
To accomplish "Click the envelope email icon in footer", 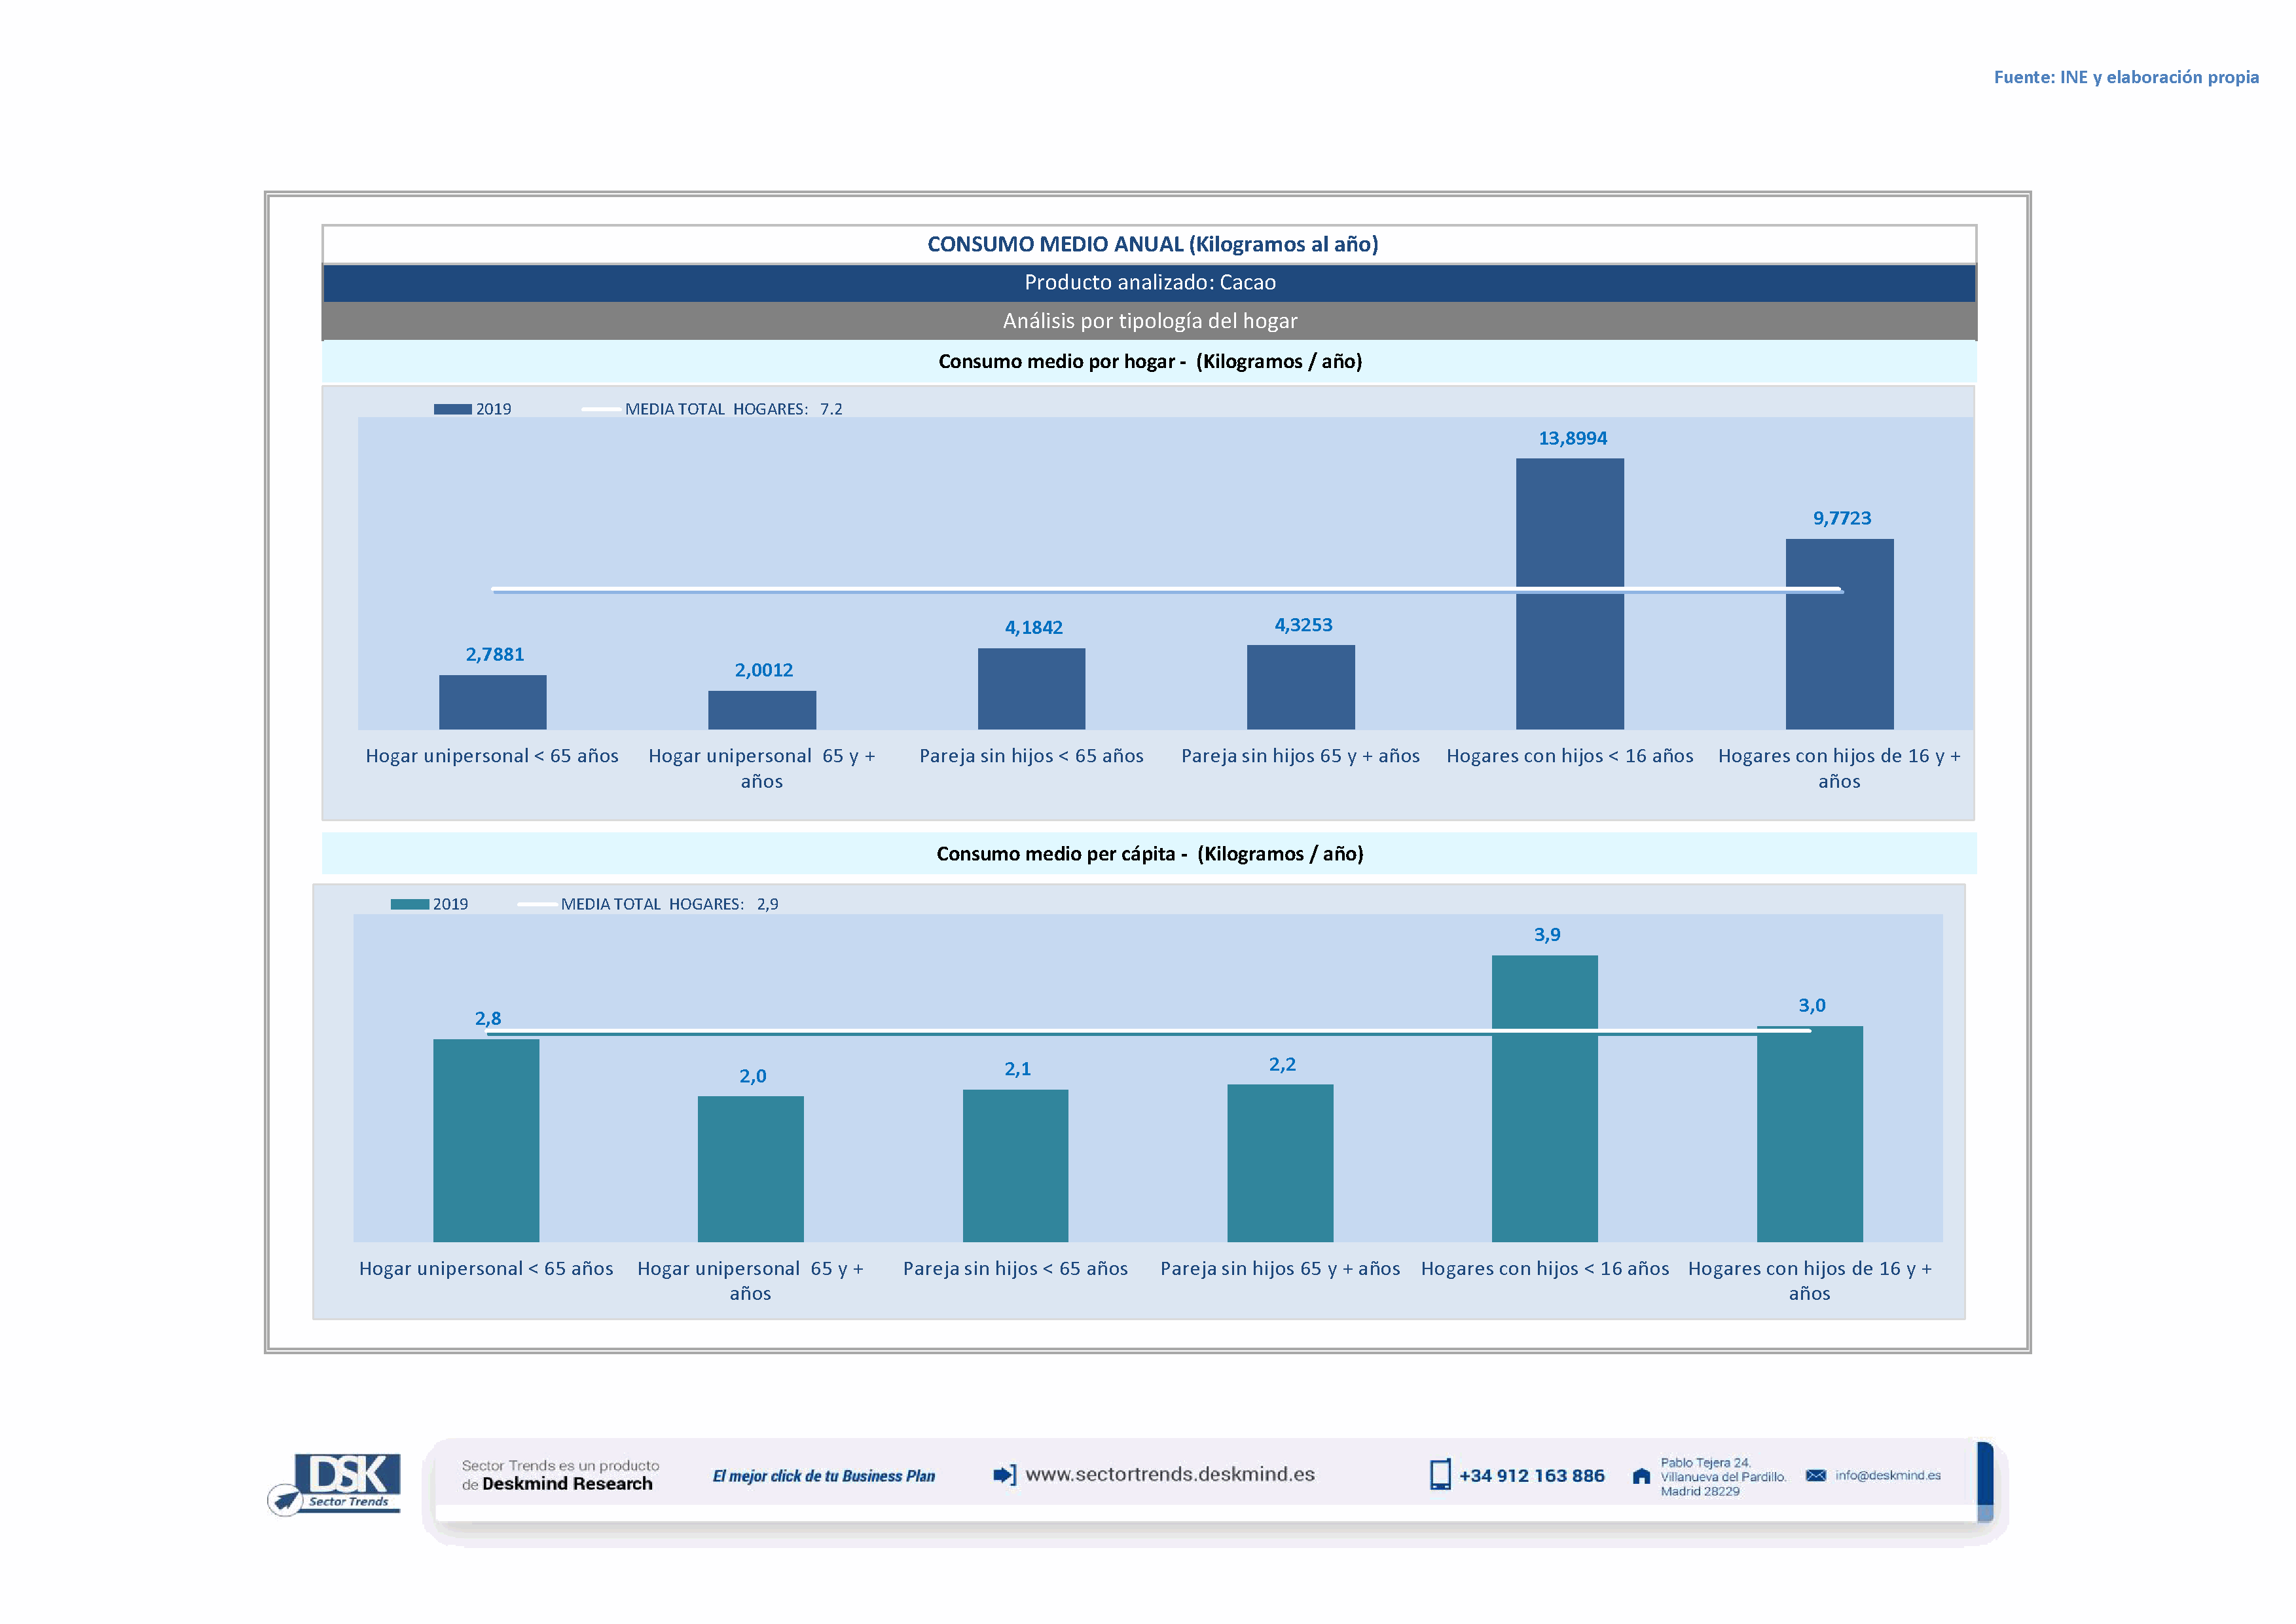I will coord(1815,1476).
